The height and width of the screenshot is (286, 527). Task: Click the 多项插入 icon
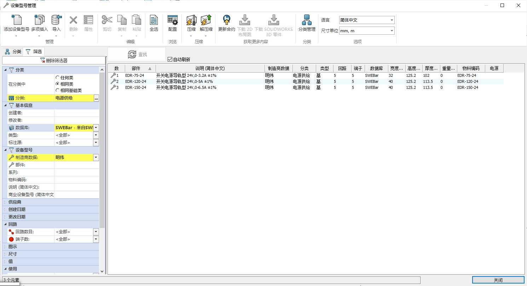39,21
